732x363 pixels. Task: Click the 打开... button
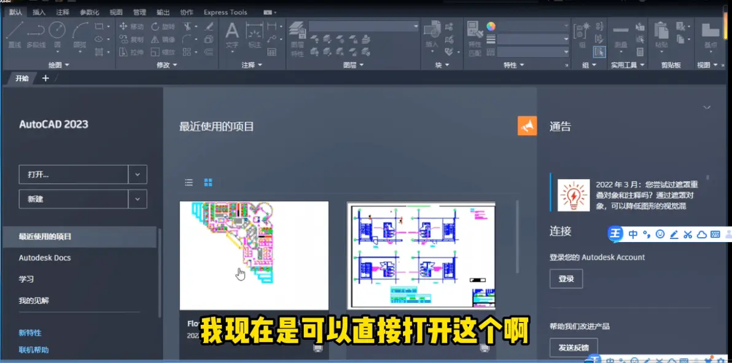73,174
